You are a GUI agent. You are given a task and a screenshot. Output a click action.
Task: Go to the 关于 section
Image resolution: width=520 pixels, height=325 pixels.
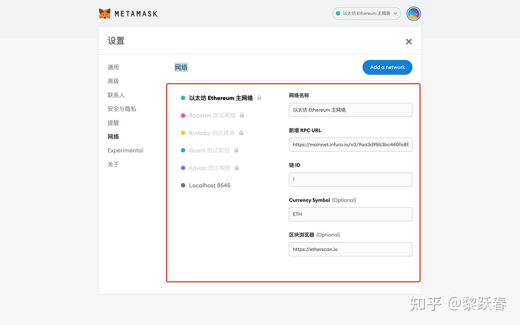tap(113, 164)
